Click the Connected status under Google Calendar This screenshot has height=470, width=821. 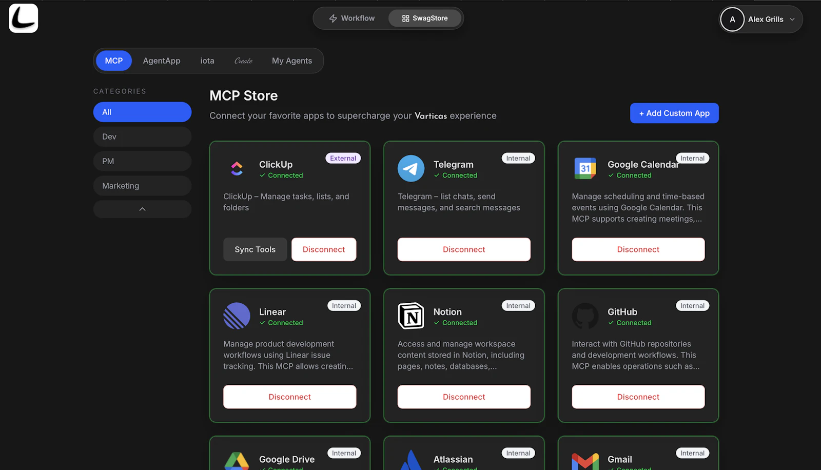(x=630, y=175)
